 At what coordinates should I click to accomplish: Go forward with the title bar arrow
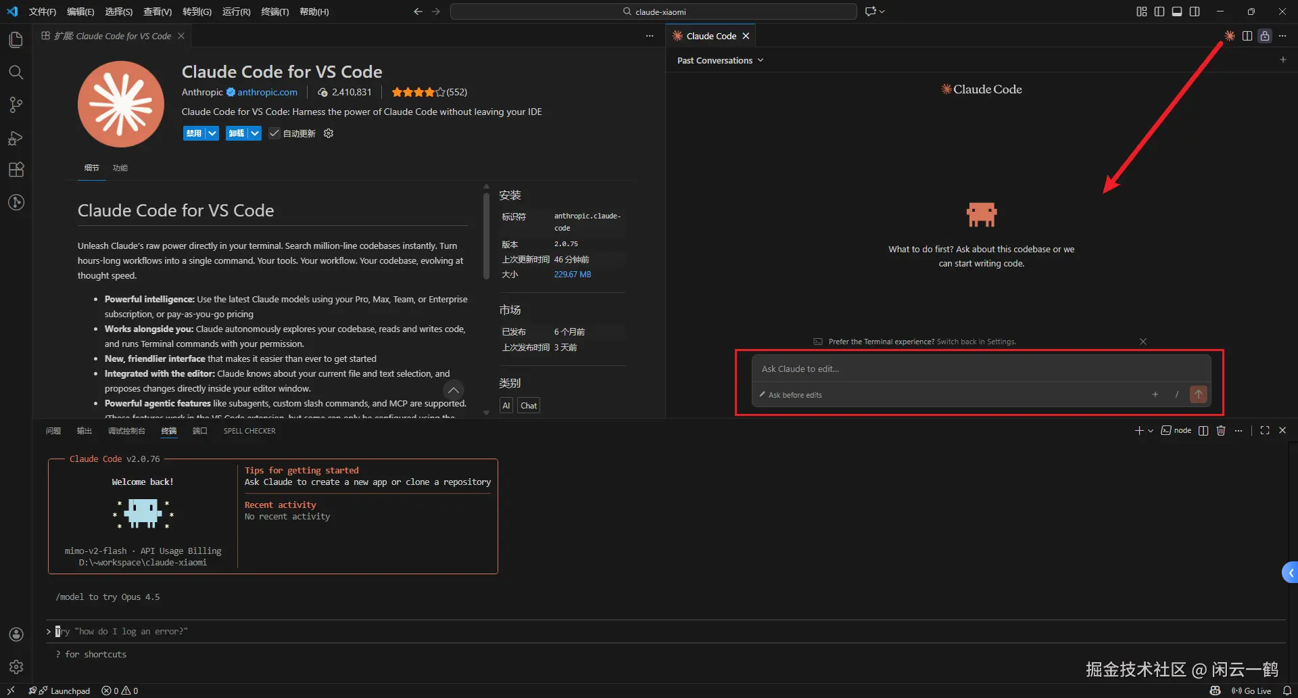(436, 11)
